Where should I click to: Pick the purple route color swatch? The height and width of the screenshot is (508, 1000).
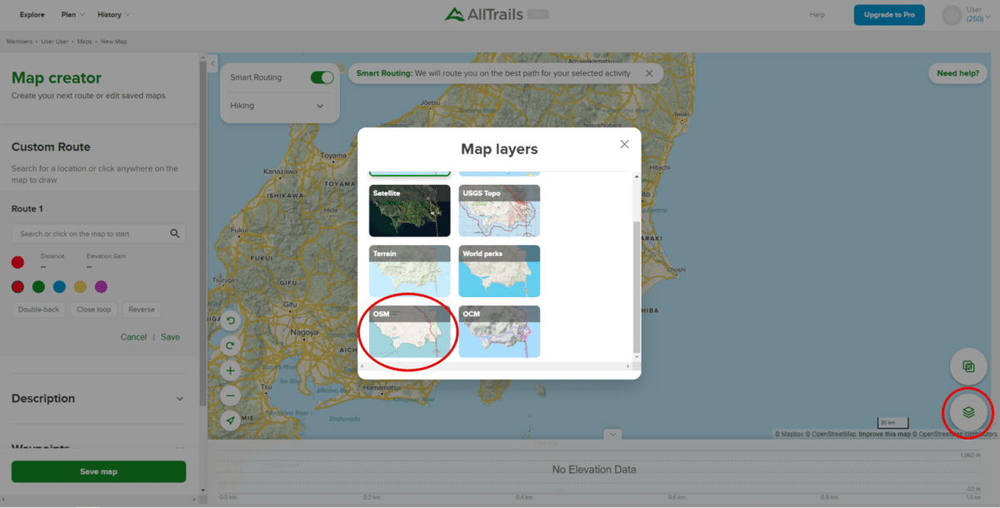click(x=101, y=286)
